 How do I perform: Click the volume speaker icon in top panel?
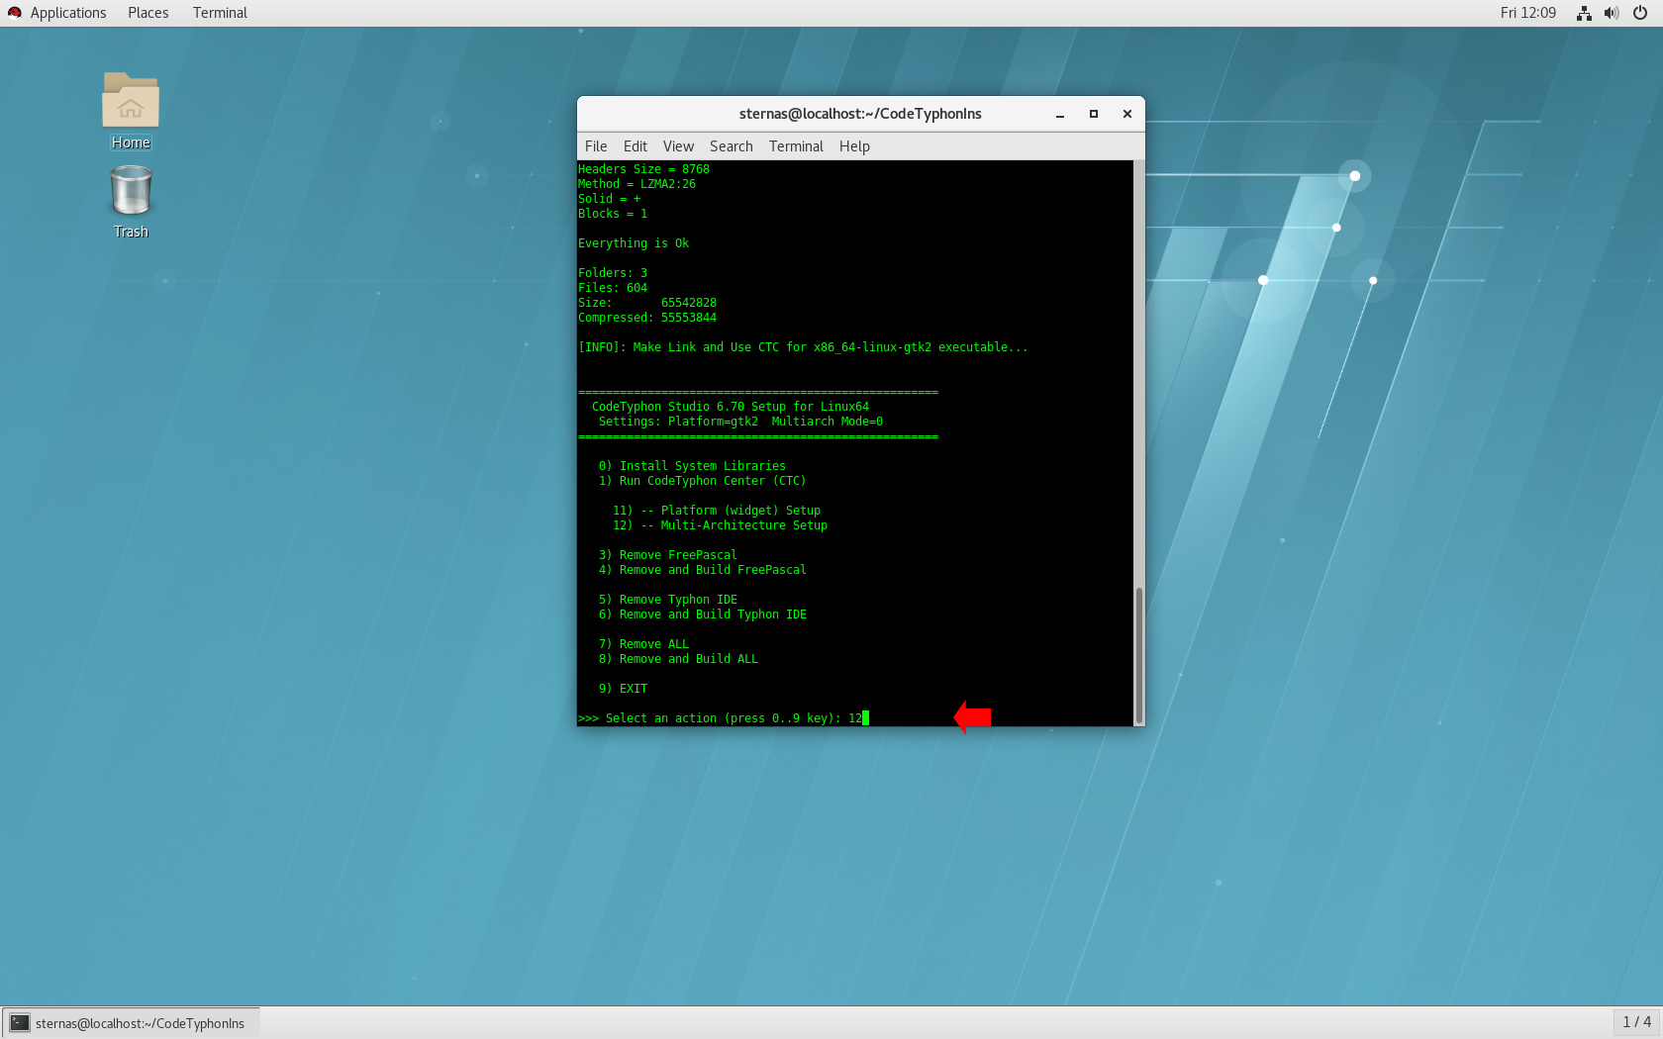1612,13
